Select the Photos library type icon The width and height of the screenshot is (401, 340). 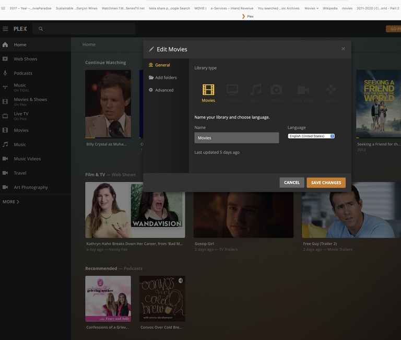(x=276, y=90)
